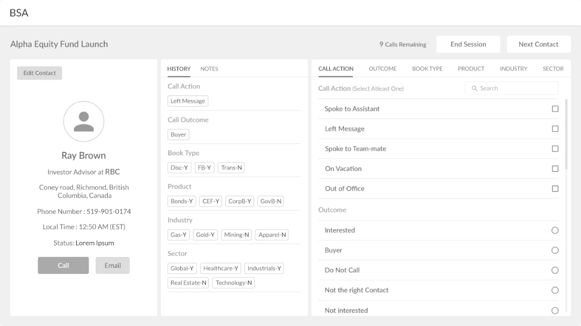Click the CEF-Y product tag

211,201
